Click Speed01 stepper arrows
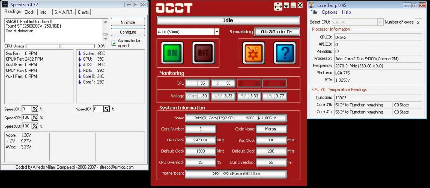Screen dimensions: 430x188 pos(35,109)
